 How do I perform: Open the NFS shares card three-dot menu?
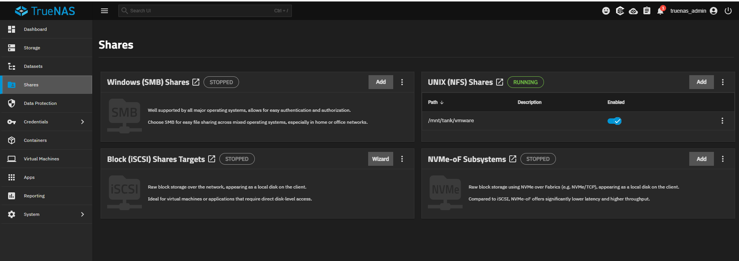pyautogui.click(x=723, y=82)
